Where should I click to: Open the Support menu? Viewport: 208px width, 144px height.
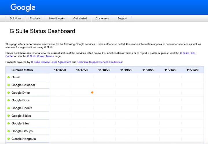tap(122, 18)
